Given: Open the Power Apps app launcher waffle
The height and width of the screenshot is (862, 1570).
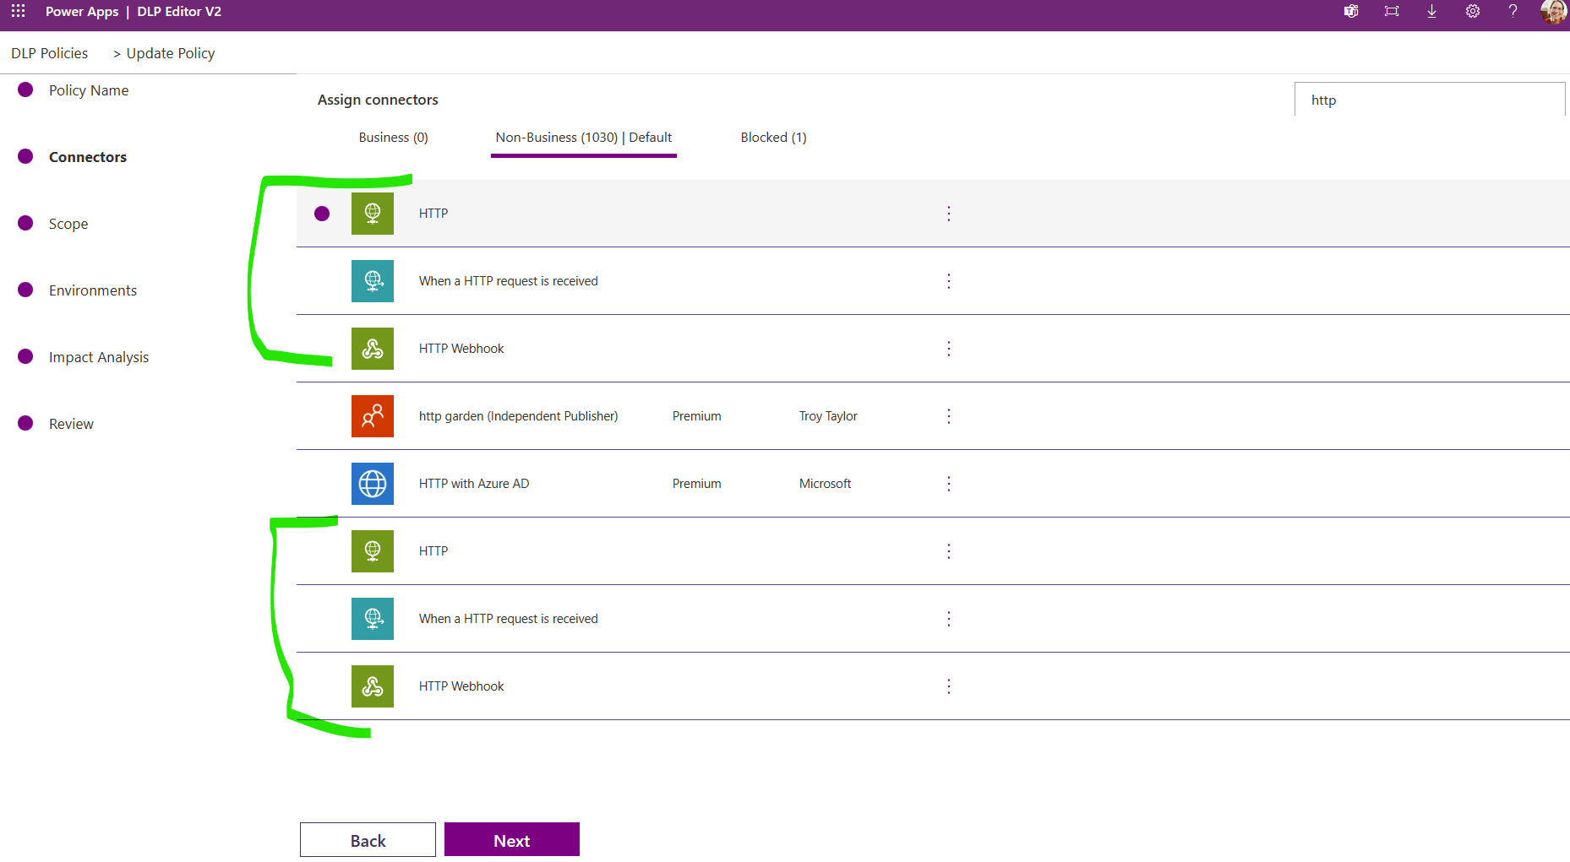Looking at the screenshot, I should point(17,12).
